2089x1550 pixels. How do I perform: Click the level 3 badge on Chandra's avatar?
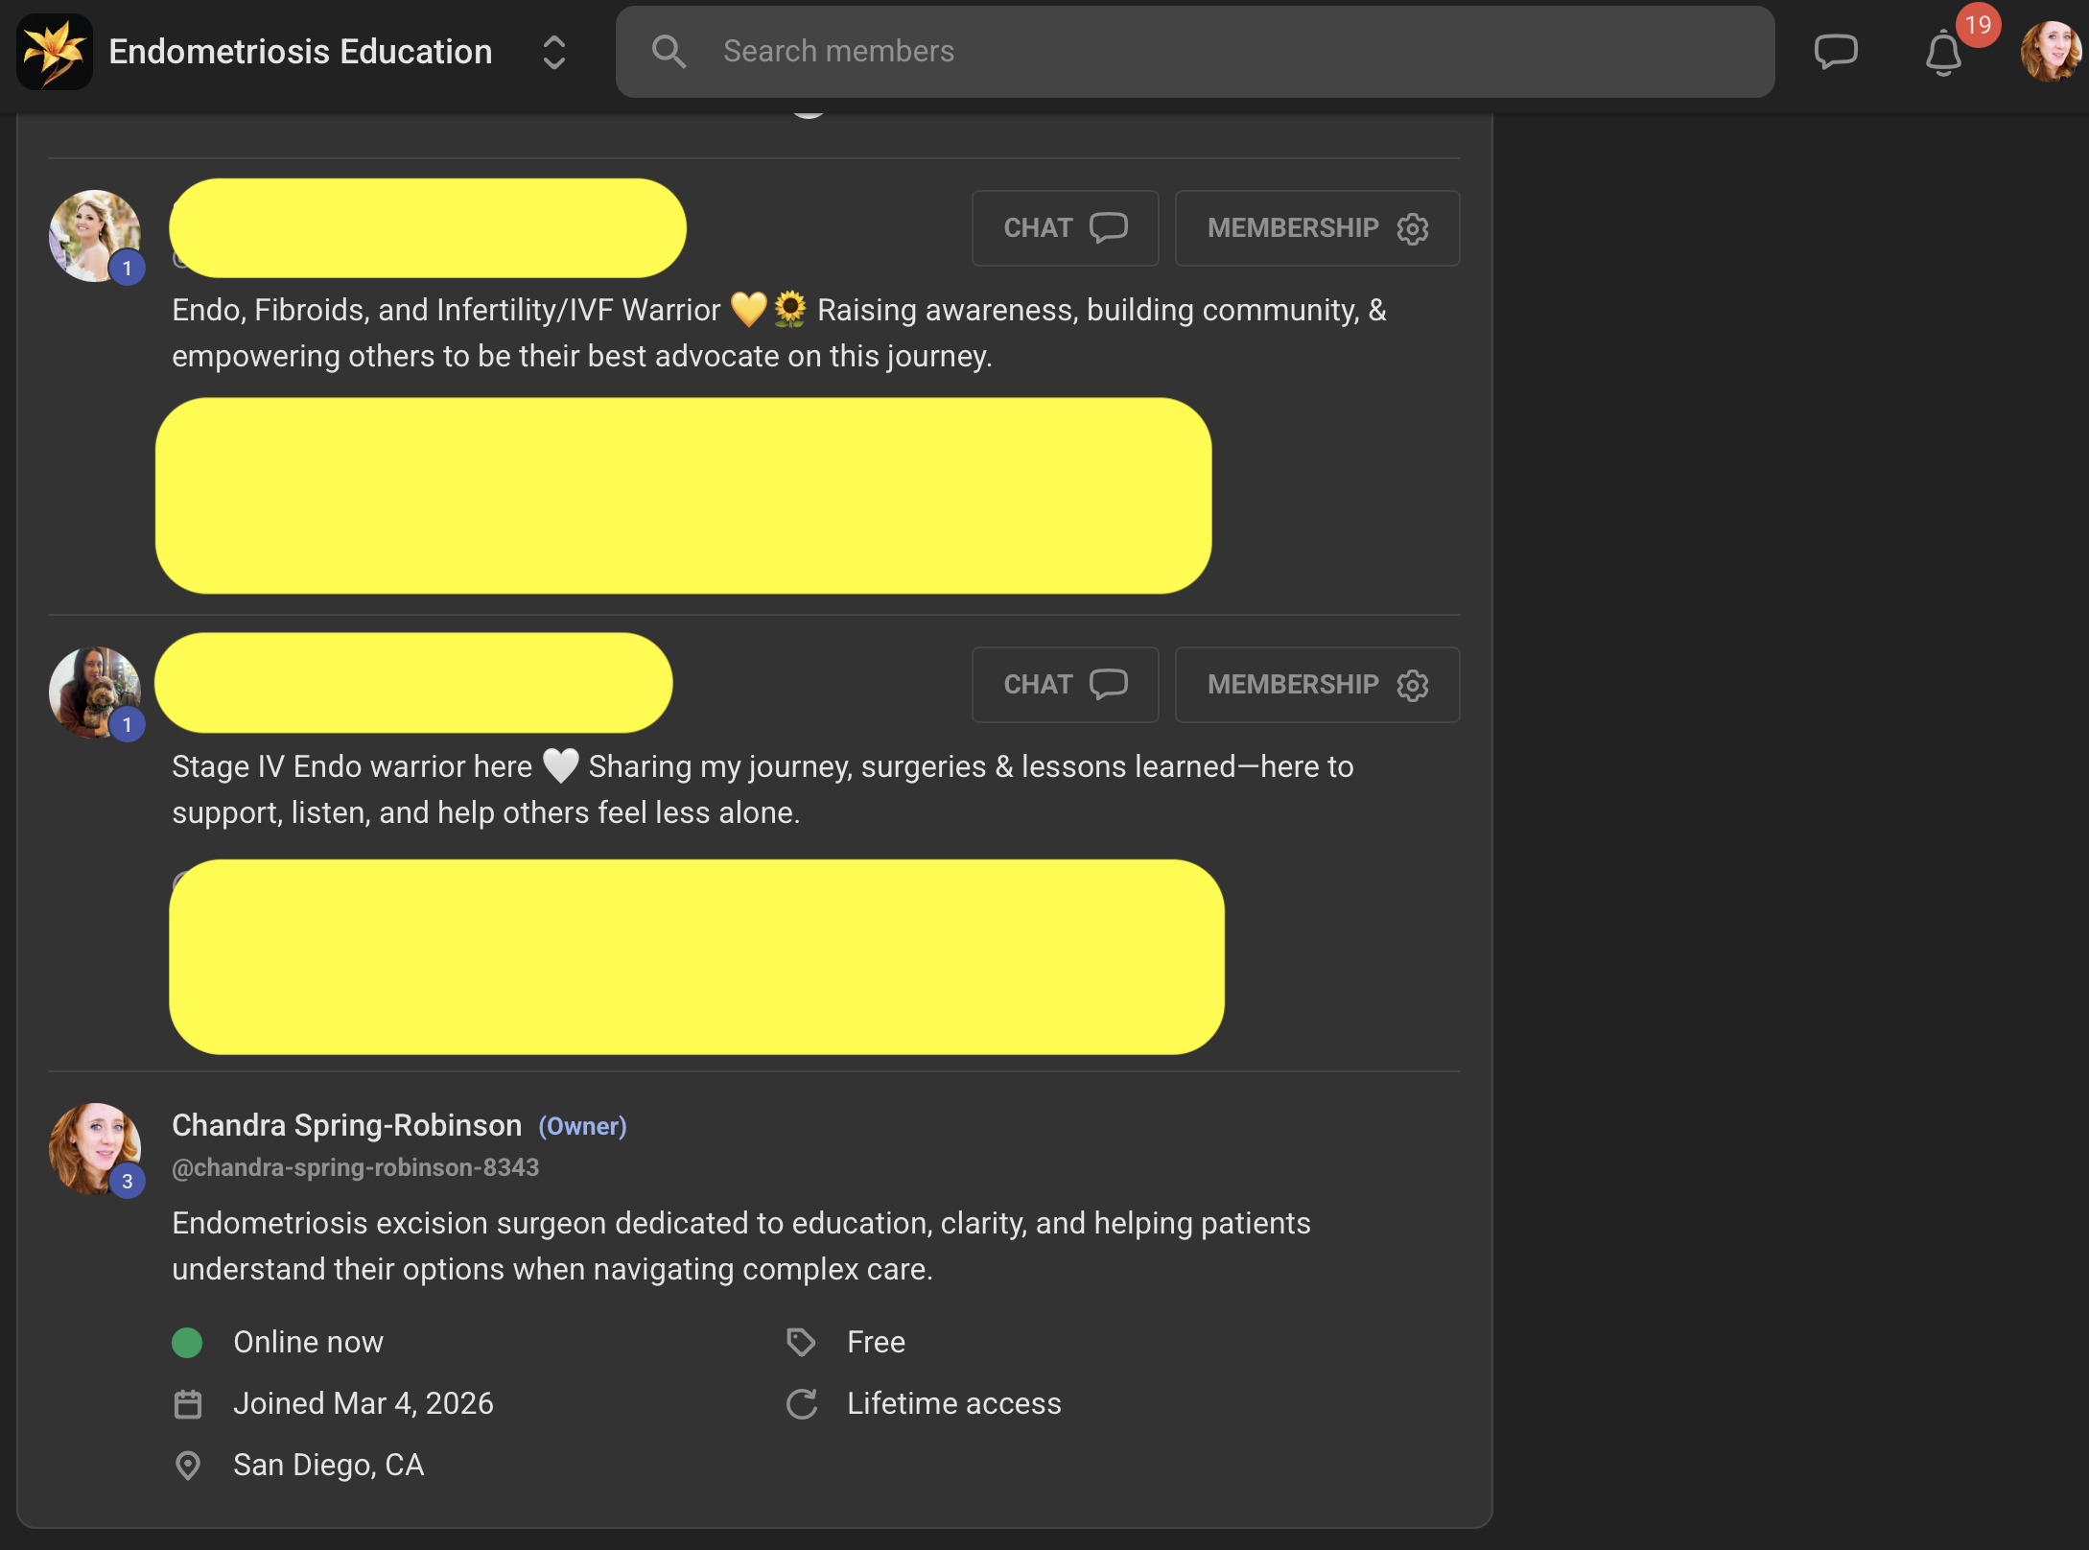(127, 1182)
